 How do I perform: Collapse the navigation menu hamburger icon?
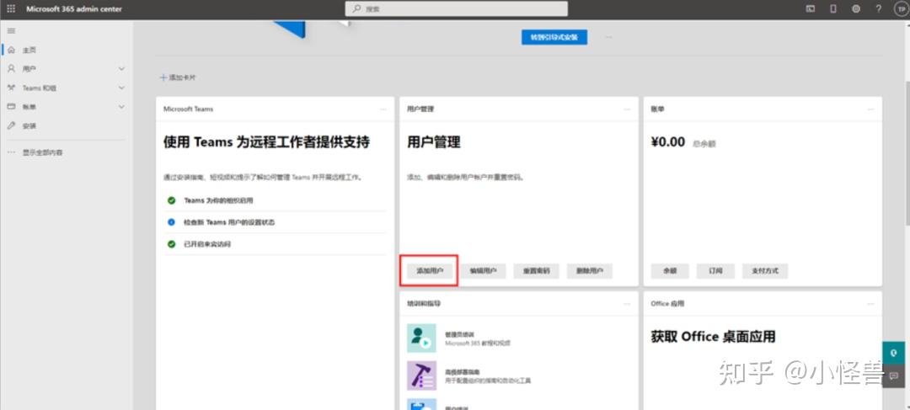click(11, 31)
